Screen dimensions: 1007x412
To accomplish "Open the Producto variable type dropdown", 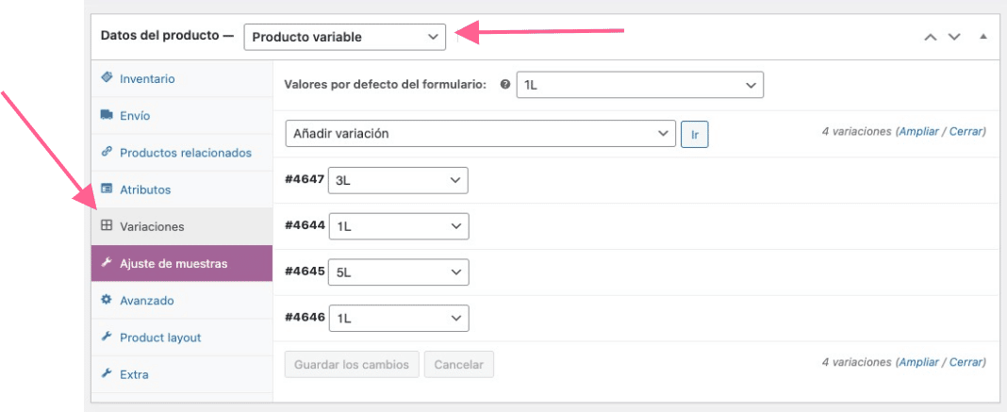I will (x=345, y=37).
